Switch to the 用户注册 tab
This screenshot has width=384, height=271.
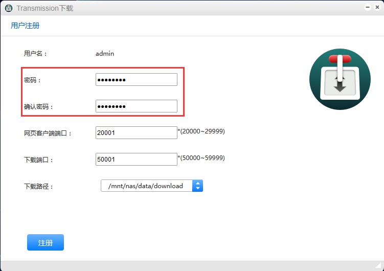(25, 26)
